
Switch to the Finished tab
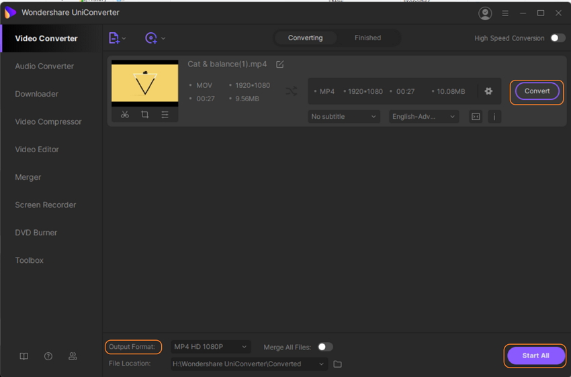click(x=368, y=38)
